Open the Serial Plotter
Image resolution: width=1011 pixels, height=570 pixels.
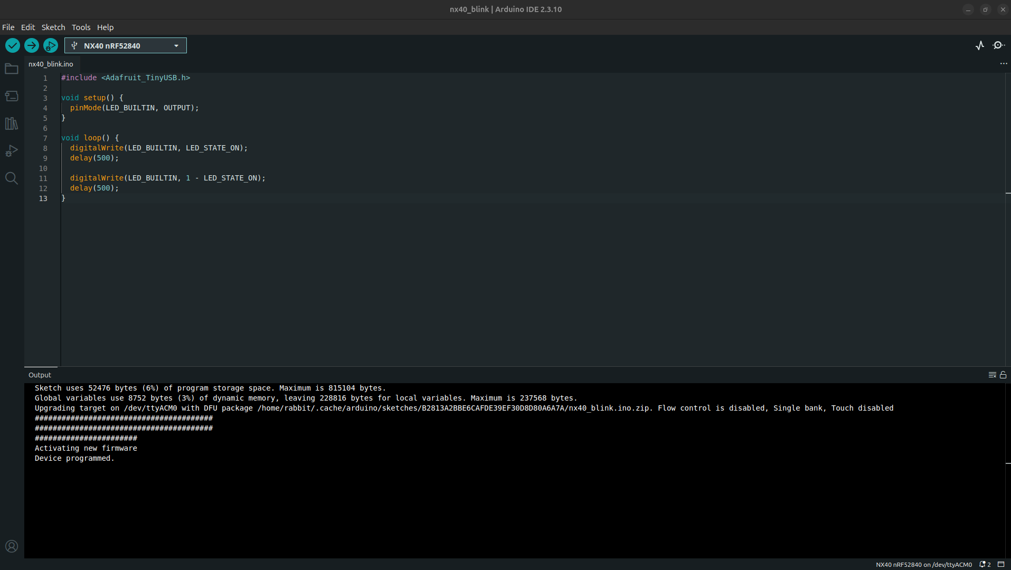[980, 45]
